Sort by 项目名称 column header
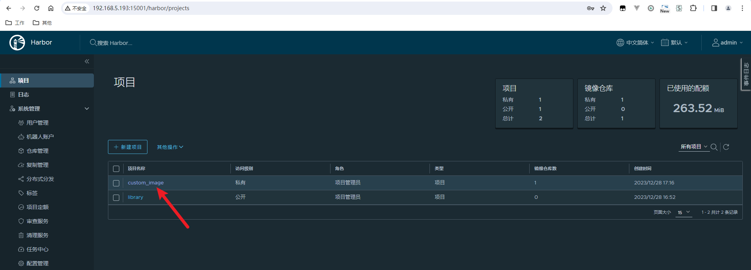 (x=137, y=168)
